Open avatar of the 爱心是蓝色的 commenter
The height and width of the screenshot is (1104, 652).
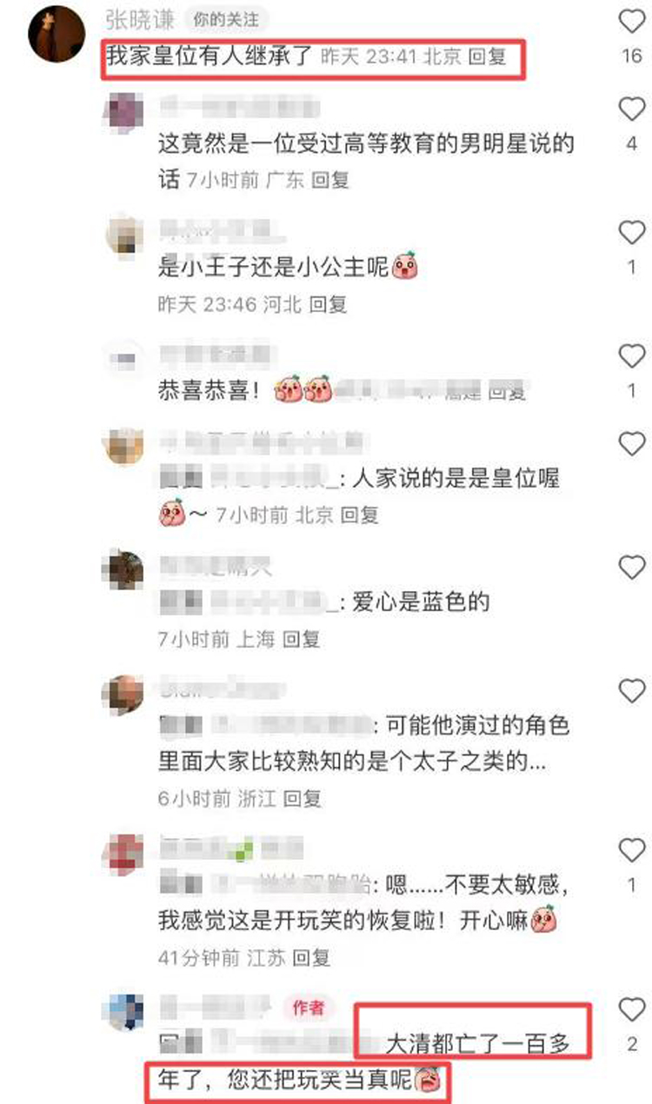click(x=123, y=569)
